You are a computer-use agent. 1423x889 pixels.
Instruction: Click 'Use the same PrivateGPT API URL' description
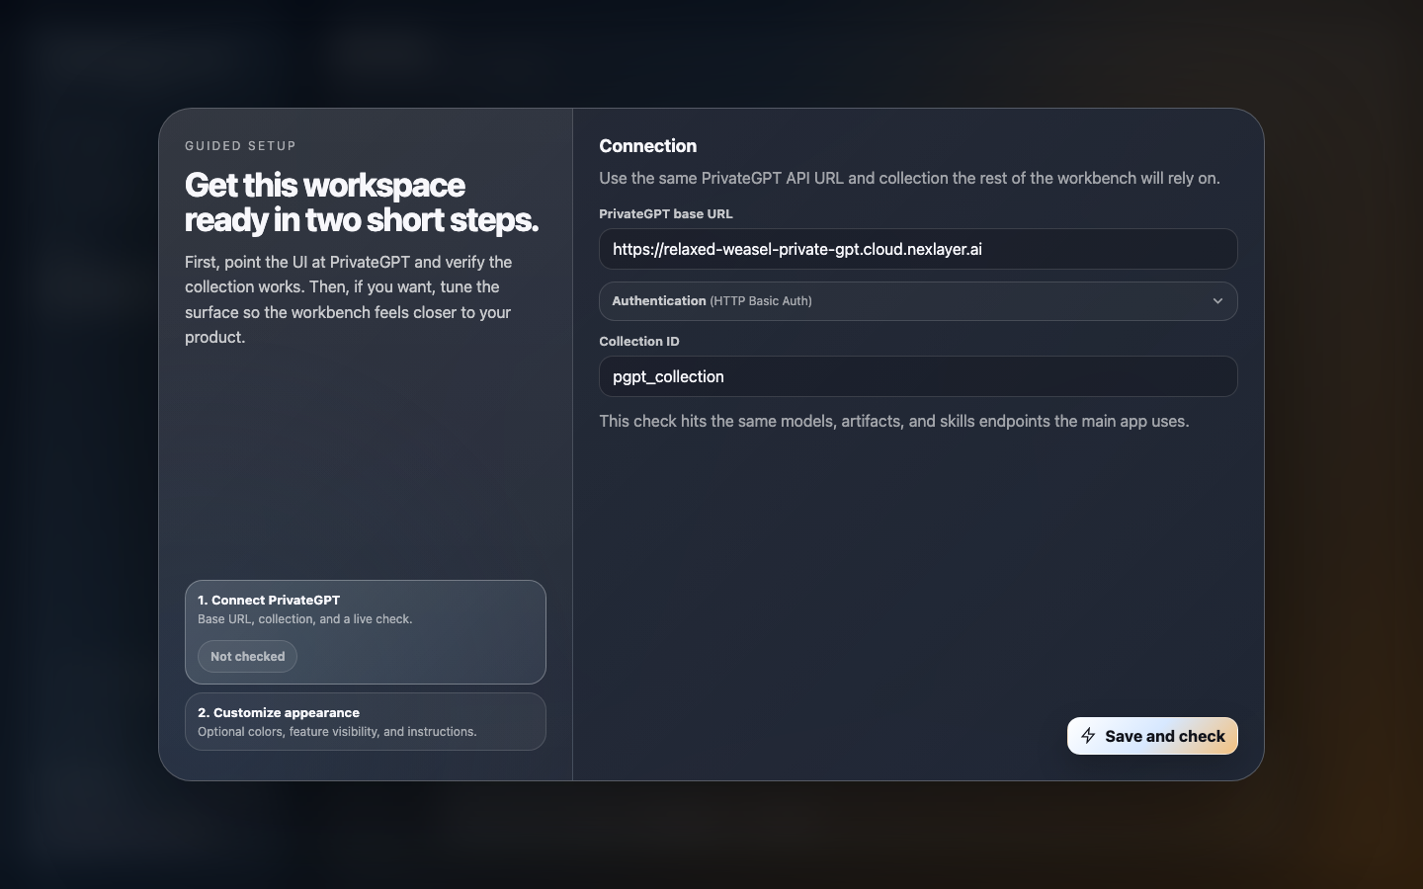909,178
